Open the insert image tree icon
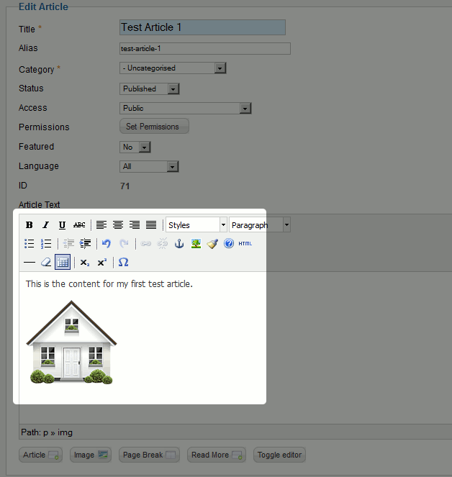 [x=196, y=244]
